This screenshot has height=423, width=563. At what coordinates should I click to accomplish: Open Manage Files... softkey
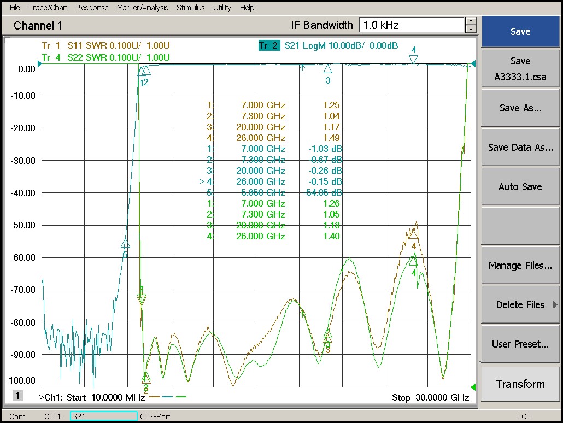click(x=520, y=266)
